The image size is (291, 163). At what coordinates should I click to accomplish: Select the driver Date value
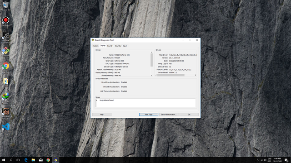pos(176,61)
